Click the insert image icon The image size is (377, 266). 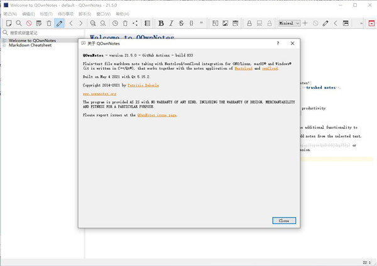(226, 23)
